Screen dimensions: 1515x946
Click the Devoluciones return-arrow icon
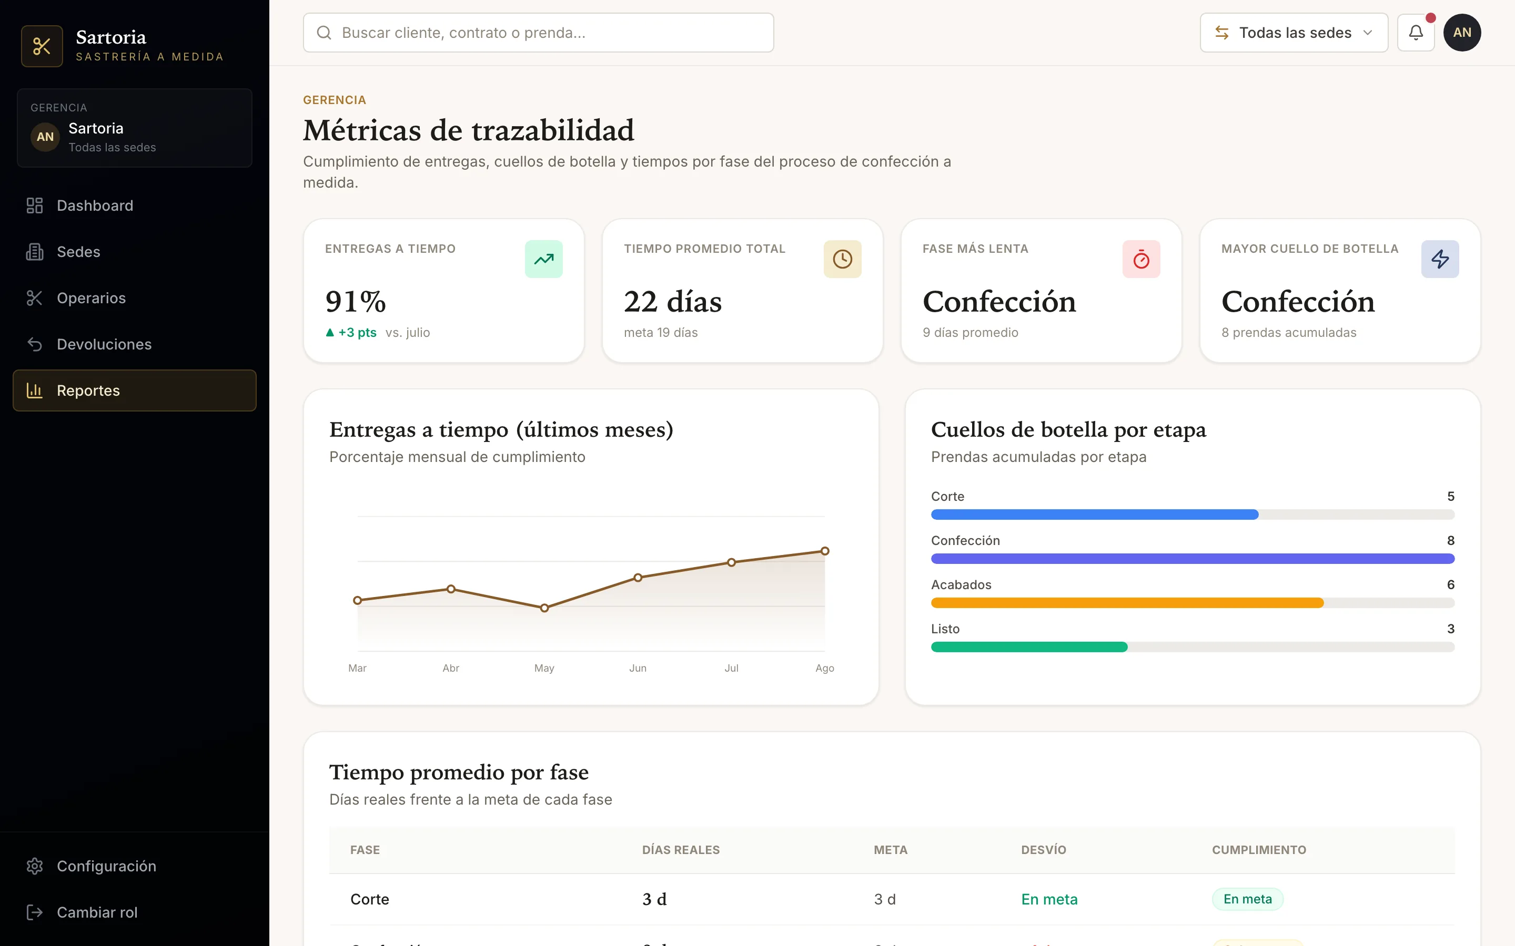tap(34, 345)
